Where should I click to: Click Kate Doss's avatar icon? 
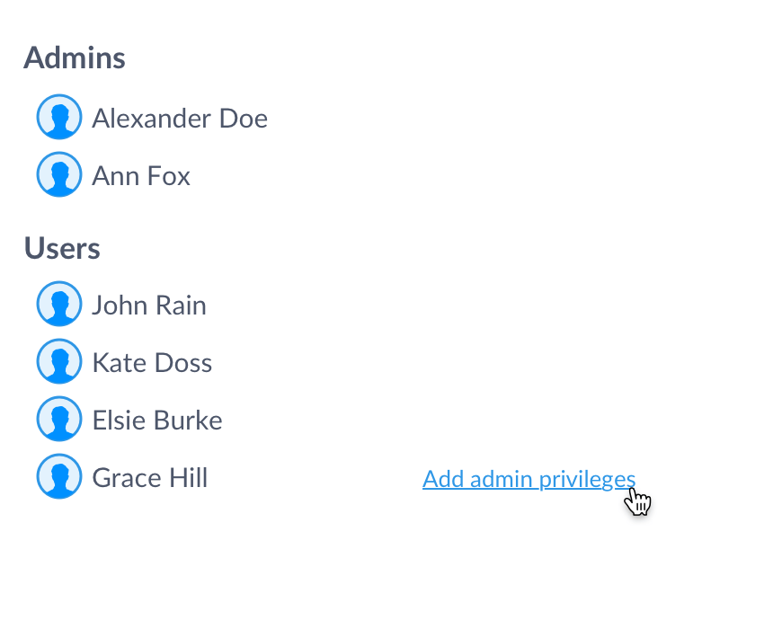(59, 361)
